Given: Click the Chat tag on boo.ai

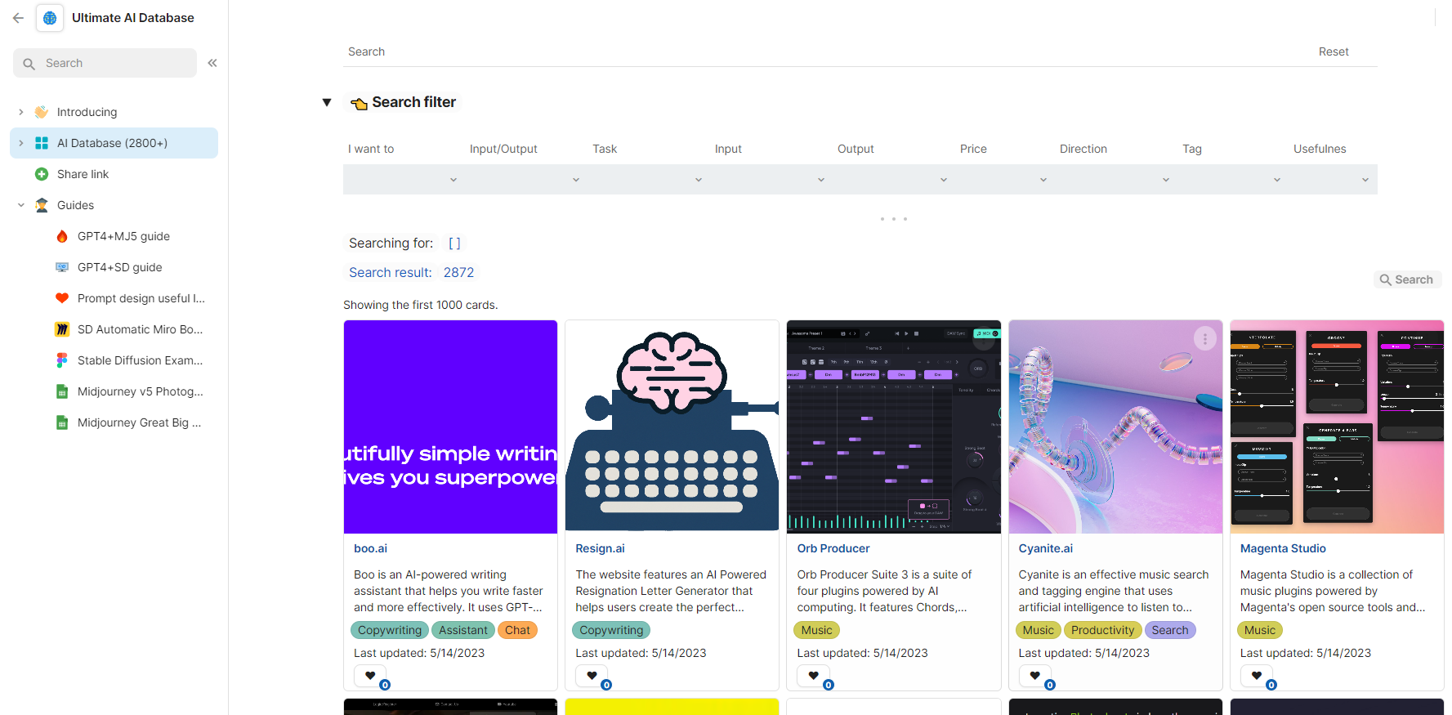Looking at the screenshot, I should tap(517, 630).
